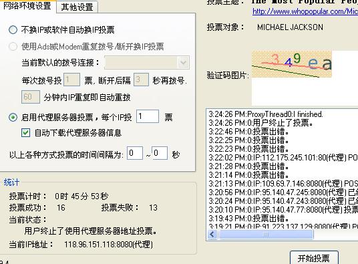Open the 其他设置 tab
358x264 pixels.
tap(77, 7)
